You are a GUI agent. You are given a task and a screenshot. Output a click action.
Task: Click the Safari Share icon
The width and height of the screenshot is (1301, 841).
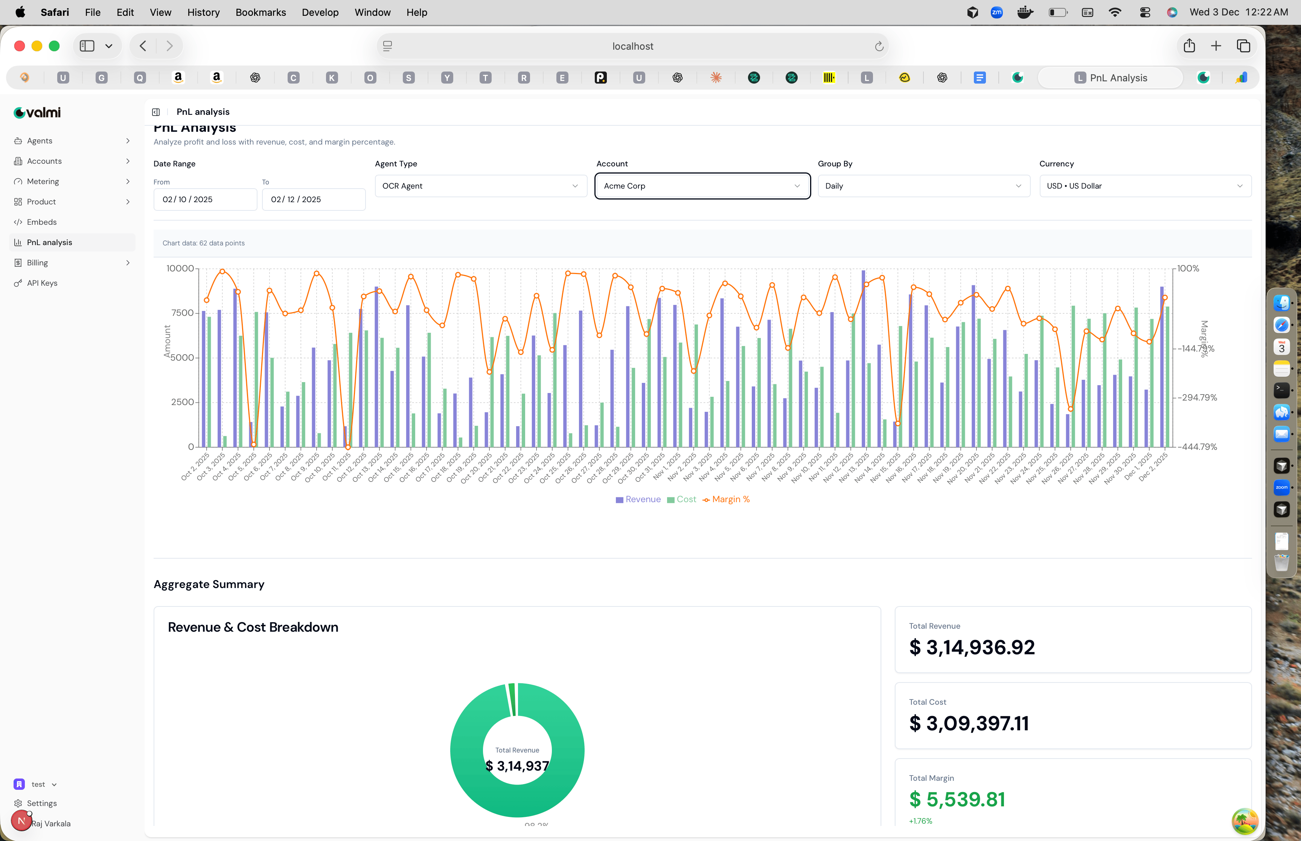[x=1189, y=46]
